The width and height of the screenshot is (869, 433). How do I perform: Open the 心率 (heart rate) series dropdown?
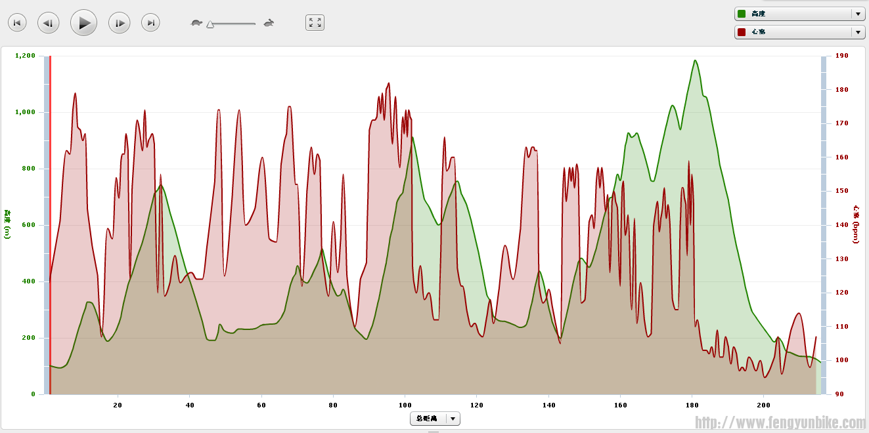[x=858, y=32]
